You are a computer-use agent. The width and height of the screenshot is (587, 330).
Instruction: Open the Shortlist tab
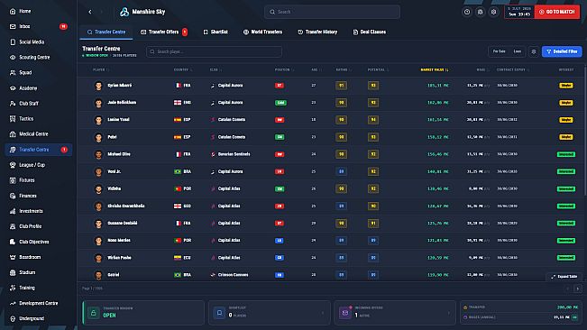(x=216, y=32)
